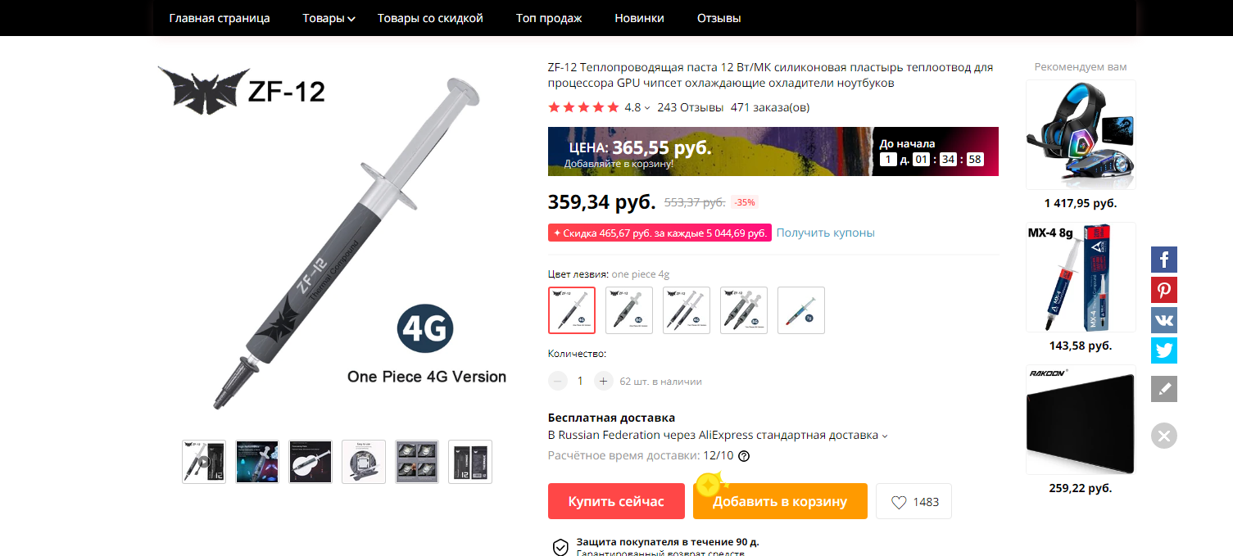The height and width of the screenshot is (556, 1233).
Task: Share product on Facebook icon
Action: coord(1164,260)
